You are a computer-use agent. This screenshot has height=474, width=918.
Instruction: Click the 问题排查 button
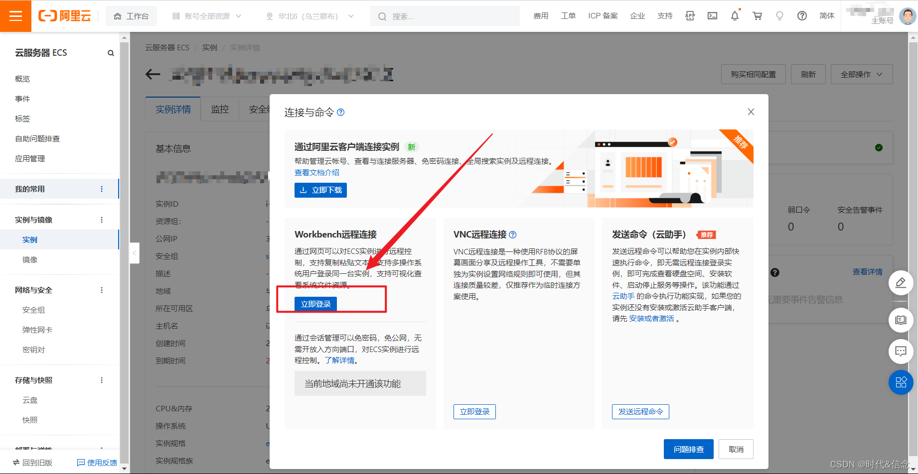pos(689,449)
